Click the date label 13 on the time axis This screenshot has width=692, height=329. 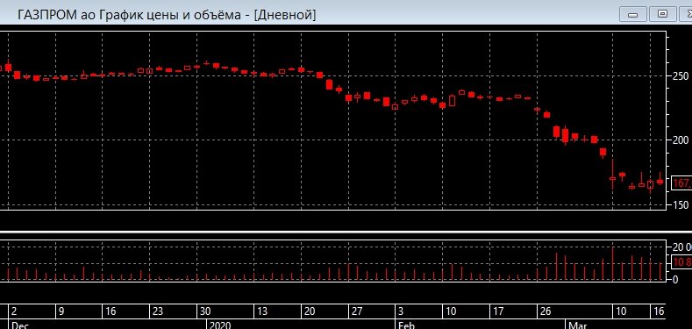pyautogui.click(x=262, y=311)
